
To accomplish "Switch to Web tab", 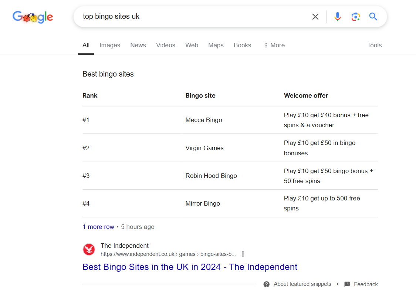I will point(192,45).
